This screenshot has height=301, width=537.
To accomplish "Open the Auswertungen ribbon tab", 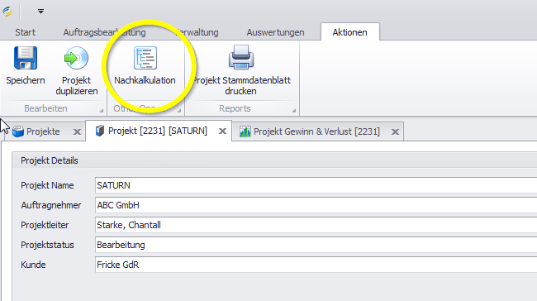I will (275, 32).
